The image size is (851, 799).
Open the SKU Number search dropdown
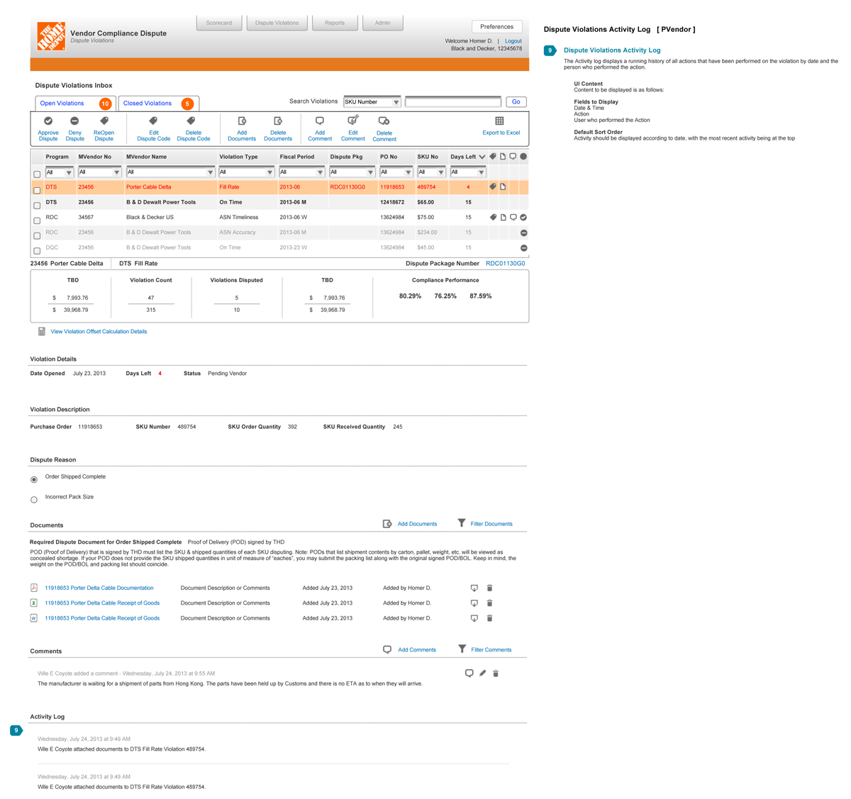tap(372, 102)
